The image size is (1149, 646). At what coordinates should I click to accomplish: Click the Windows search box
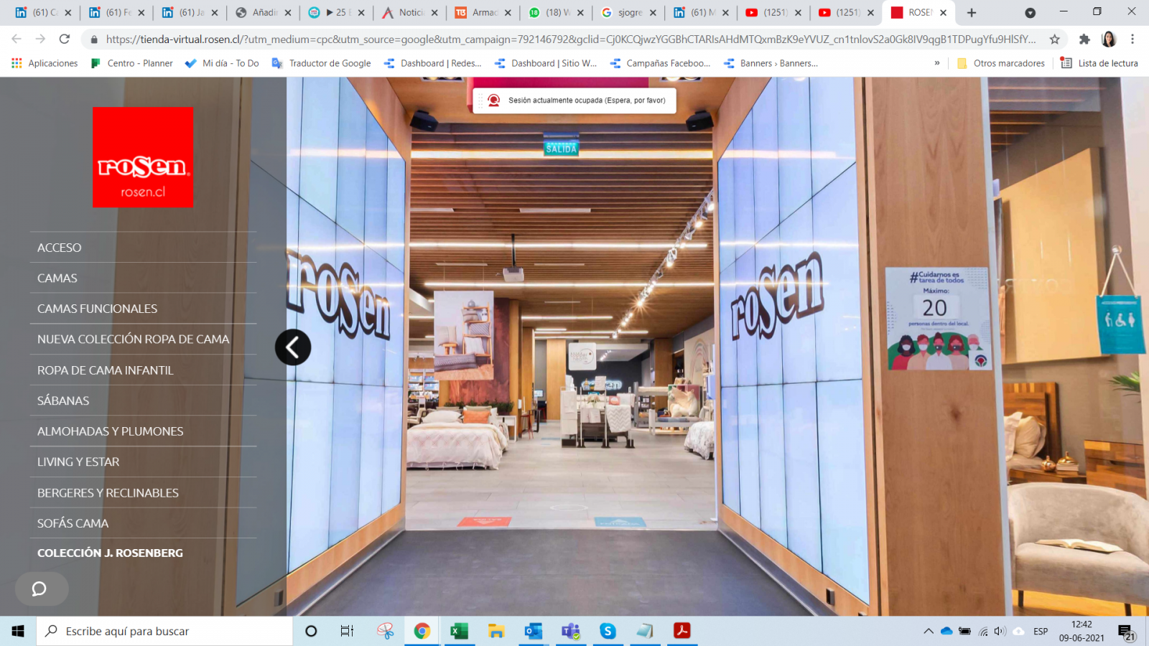tap(165, 632)
